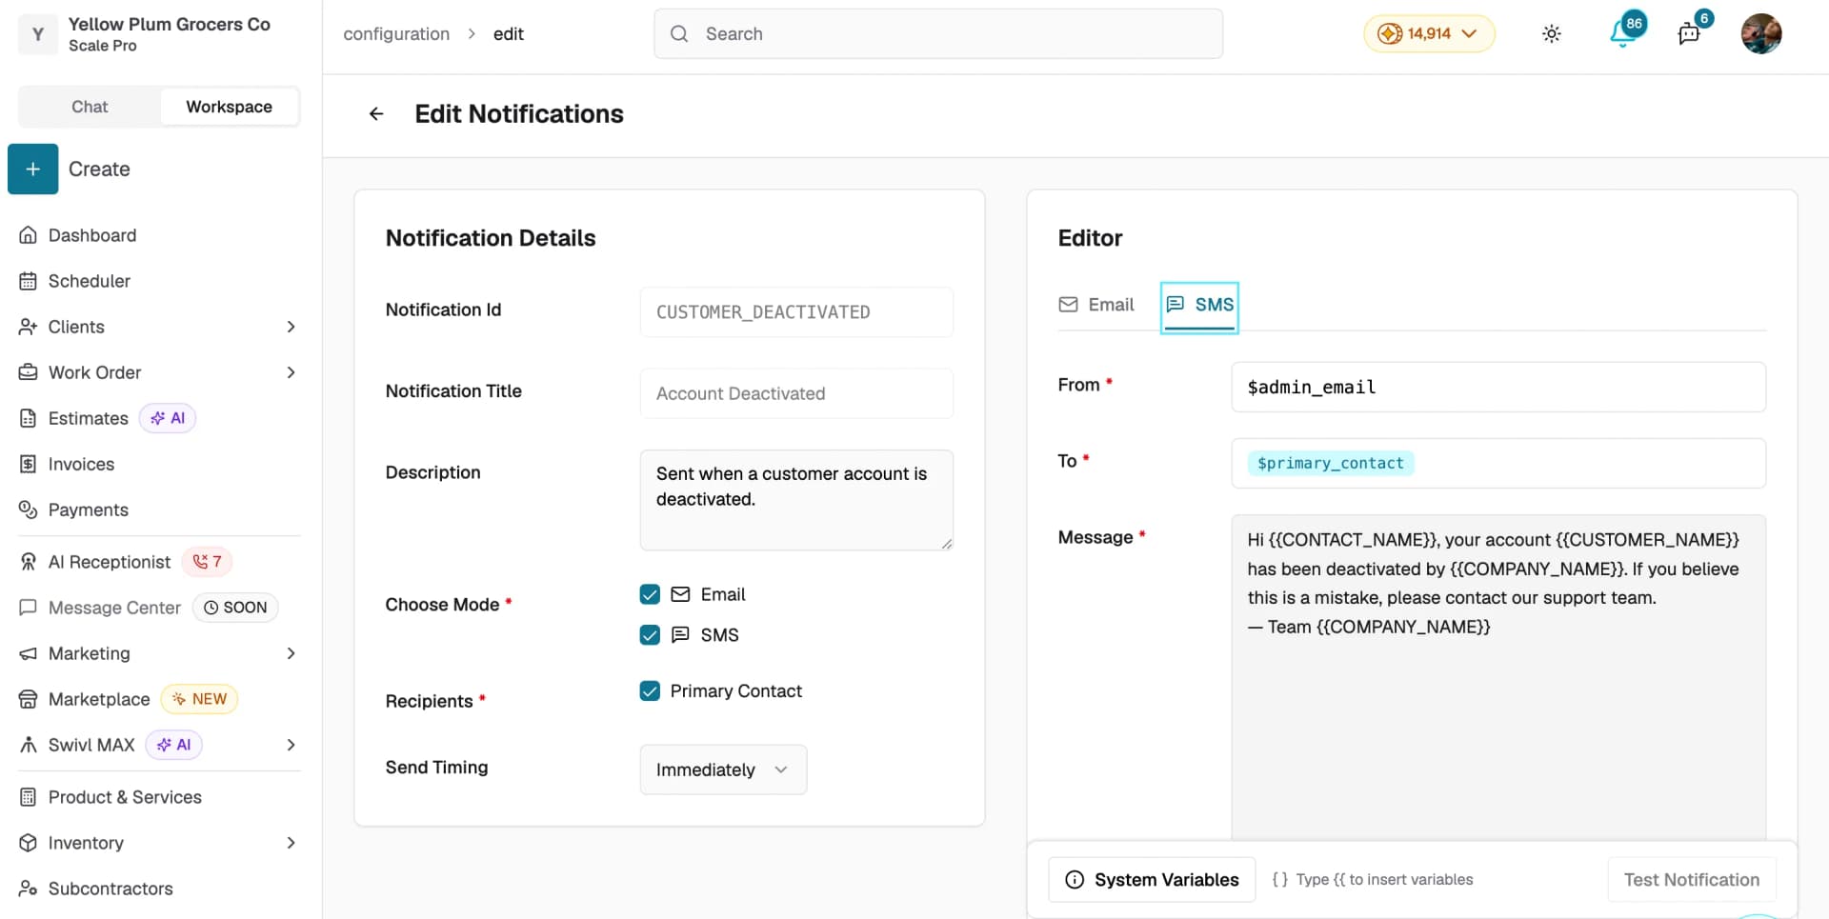Open Dashboard from the sidebar
The height and width of the screenshot is (919, 1829).
coord(91,235)
